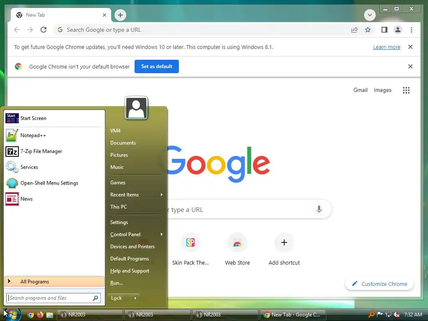
Task: Go forward in Chrome
Action: [x=30, y=30]
